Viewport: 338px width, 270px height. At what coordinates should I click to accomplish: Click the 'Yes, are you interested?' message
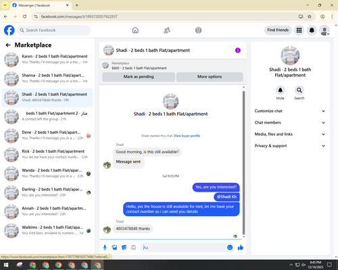[x=216, y=187]
